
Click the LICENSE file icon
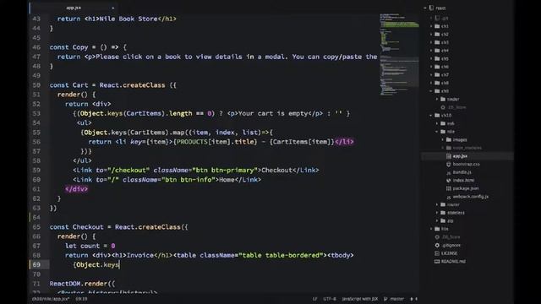coord(437,253)
